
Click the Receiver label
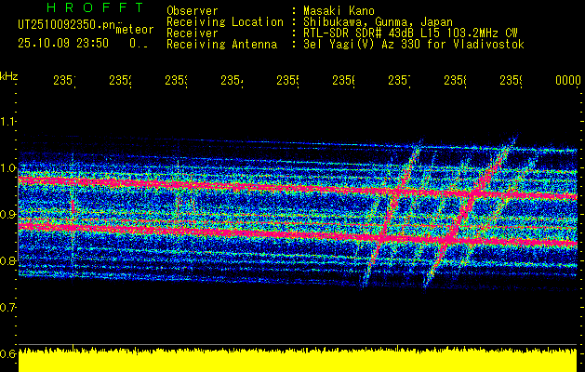(193, 33)
